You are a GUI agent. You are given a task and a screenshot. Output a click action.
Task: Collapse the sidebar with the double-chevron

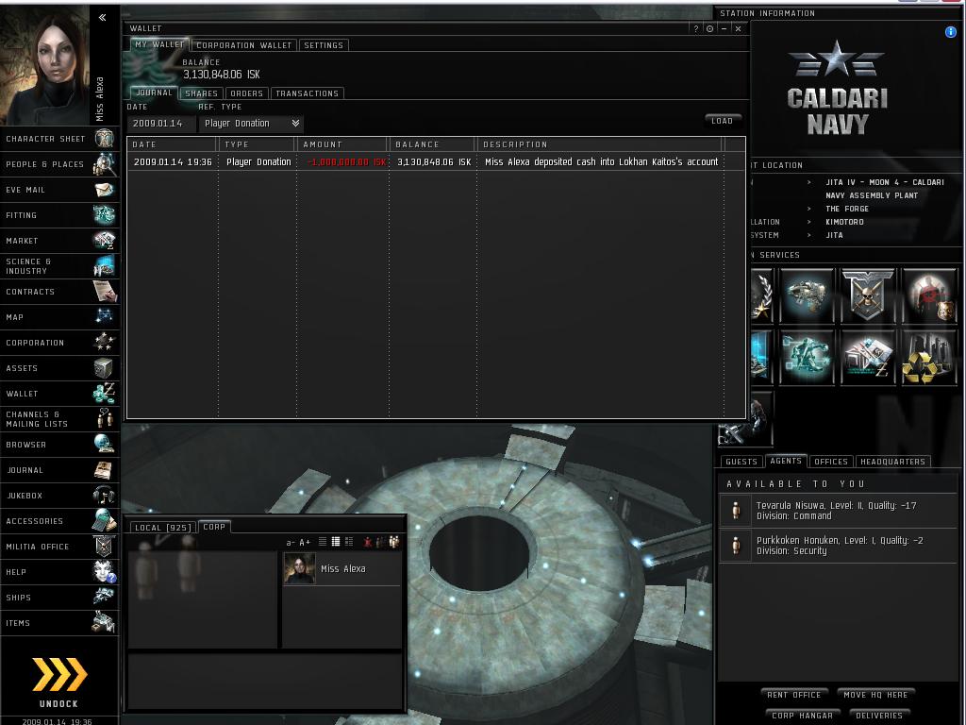tap(102, 17)
